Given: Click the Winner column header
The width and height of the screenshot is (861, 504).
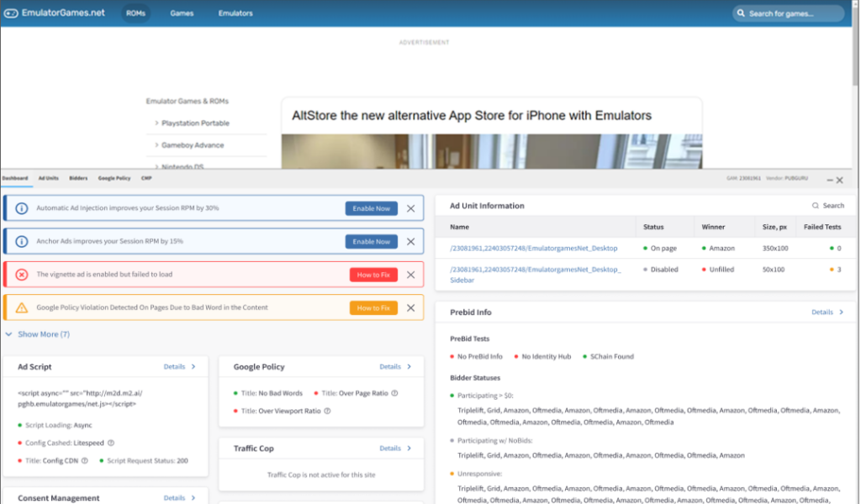Looking at the screenshot, I should point(713,227).
